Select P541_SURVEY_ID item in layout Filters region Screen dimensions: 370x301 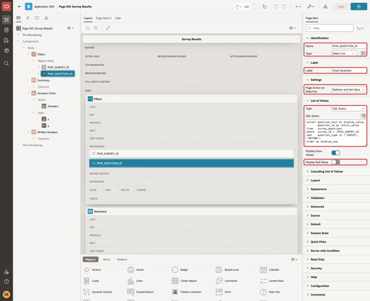coord(192,153)
